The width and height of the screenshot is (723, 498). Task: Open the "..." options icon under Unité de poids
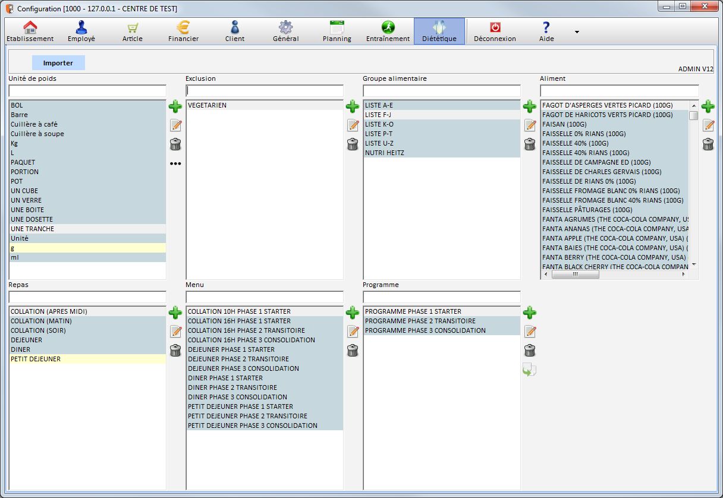tap(175, 163)
